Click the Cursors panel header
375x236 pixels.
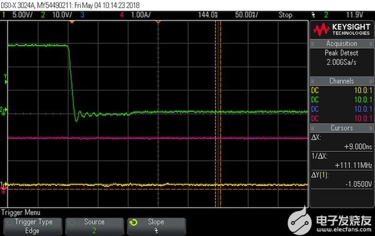coord(341,128)
